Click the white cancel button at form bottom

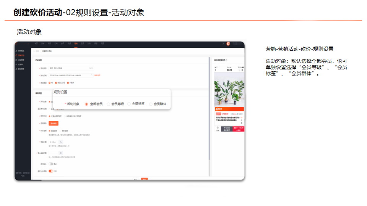click(x=135, y=179)
